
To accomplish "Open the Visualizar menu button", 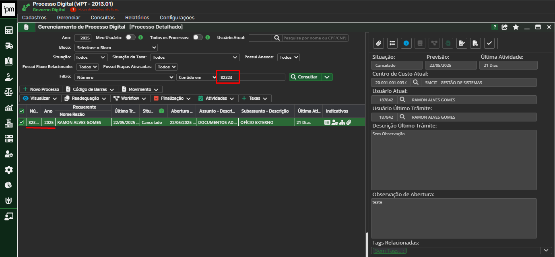I will [x=40, y=98].
